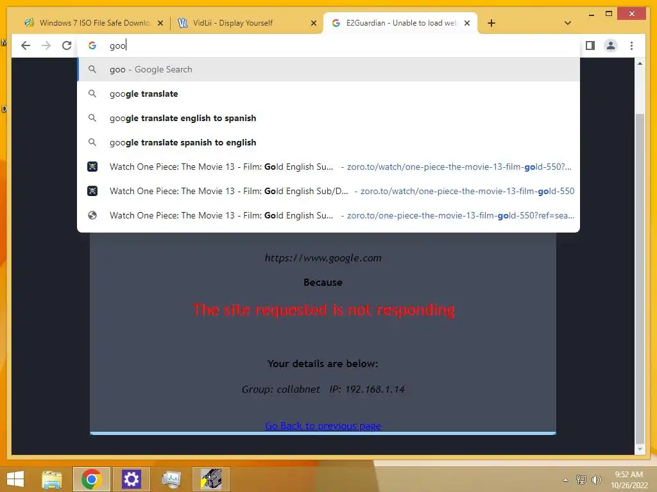Viewport: 657px width, 492px height.
Task: Click the Chrome taskbar icon
Action: (91, 479)
